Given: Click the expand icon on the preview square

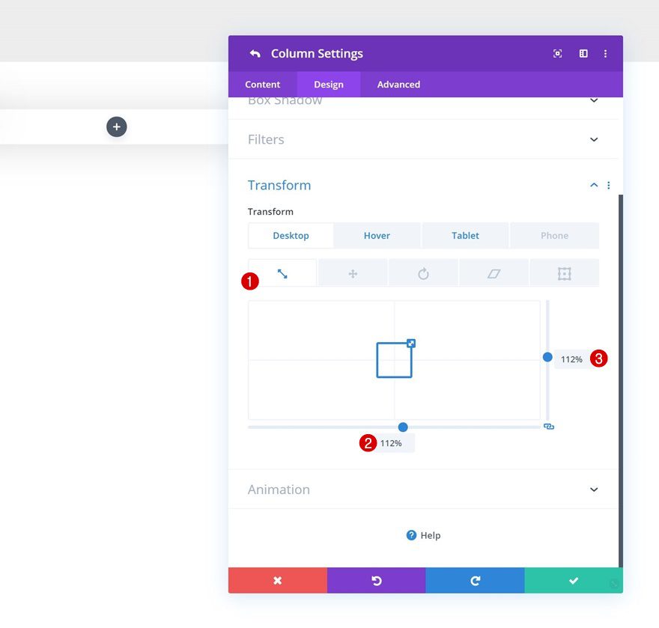Looking at the screenshot, I should point(410,344).
